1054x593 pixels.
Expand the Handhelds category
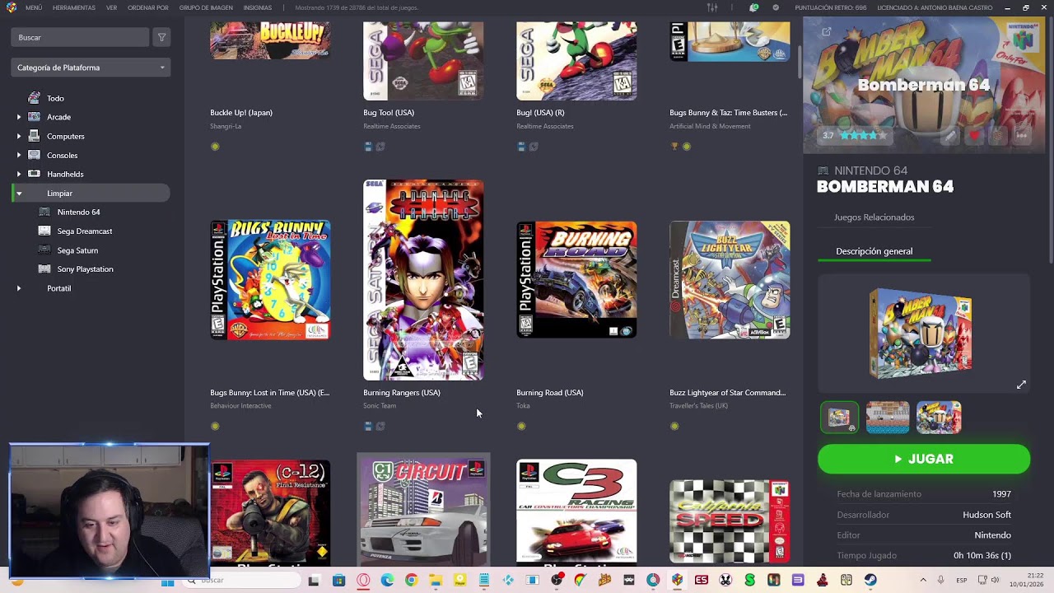19,174
